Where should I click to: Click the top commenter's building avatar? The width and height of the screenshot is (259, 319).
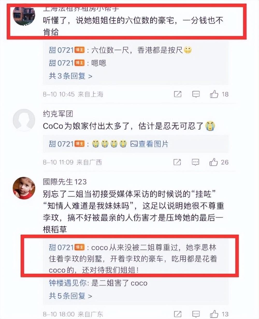point(24,16)
